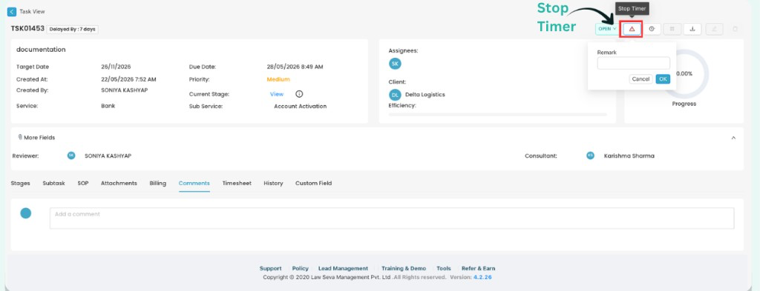Open the Policy footer link
760x291 pixels.
pos(300,268)
